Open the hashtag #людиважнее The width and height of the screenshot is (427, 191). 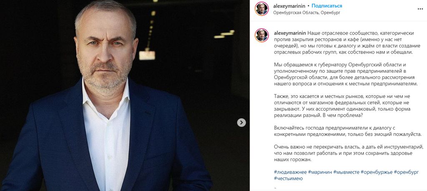click(x=290, y=172)
